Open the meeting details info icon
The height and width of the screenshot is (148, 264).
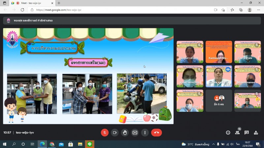point(228,133)
